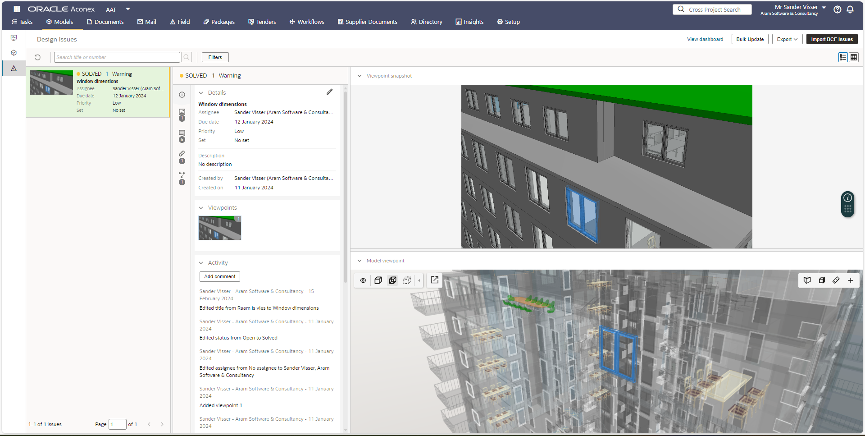This screenshot has width=865, height=436.
Task: Open the linked items icon showing 1 link
Action: (x=182, y=153)
